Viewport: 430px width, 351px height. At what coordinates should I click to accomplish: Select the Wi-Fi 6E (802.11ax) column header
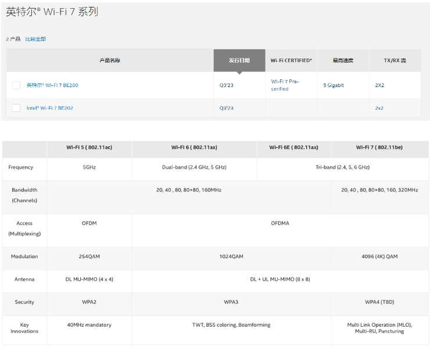pos(293,147)
